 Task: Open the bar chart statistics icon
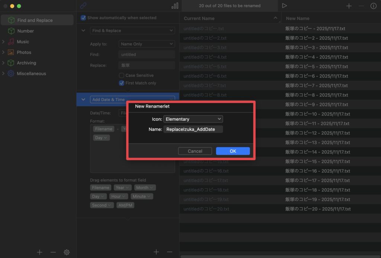tap(175, 6)
